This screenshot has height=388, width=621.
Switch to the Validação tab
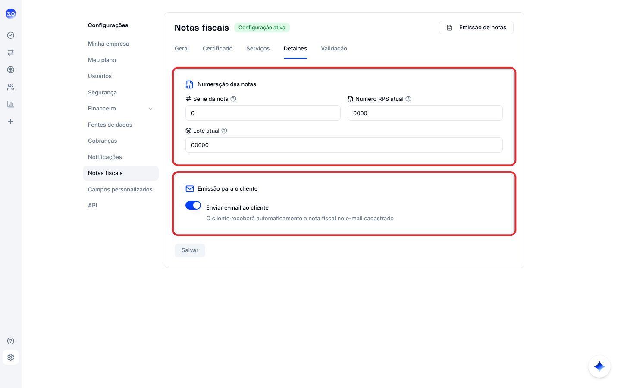coord(334,49)
